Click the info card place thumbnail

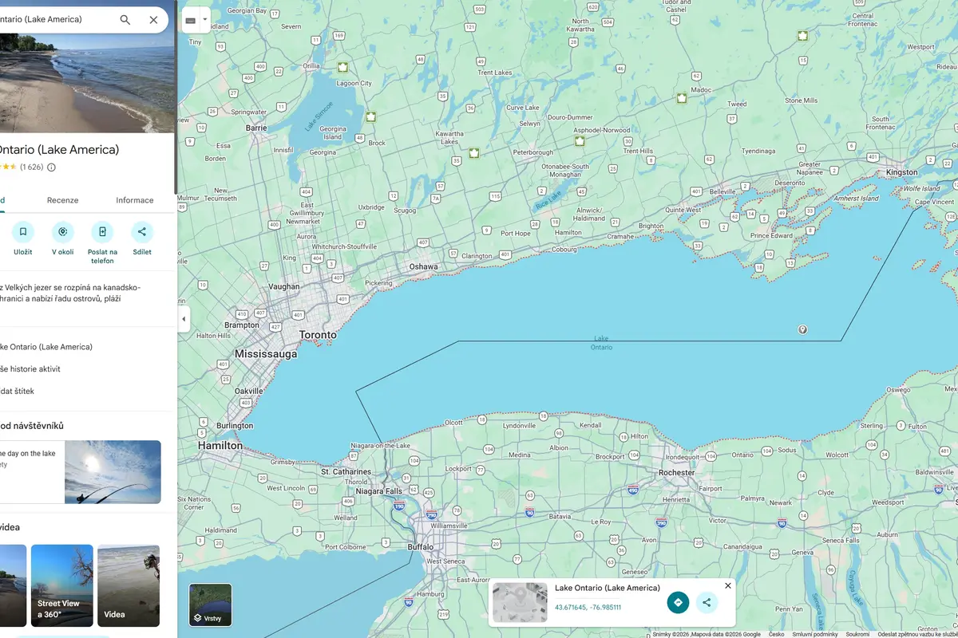520,602
